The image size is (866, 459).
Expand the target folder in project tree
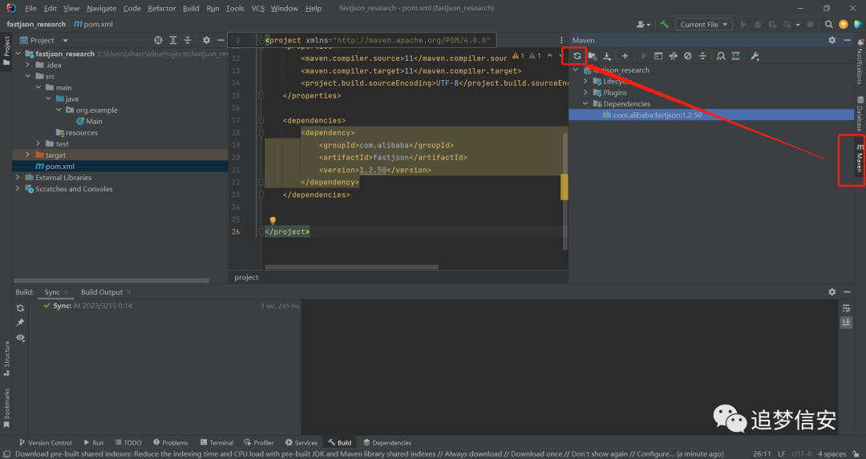pyautogui.click(x=27, y=155)
